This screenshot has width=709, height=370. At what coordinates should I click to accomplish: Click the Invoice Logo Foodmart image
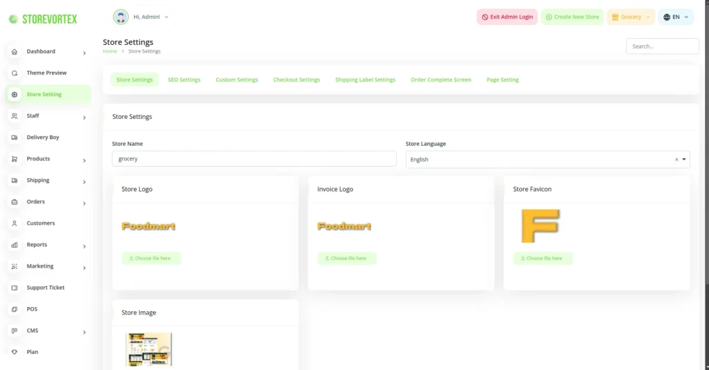tap(344, 226)
